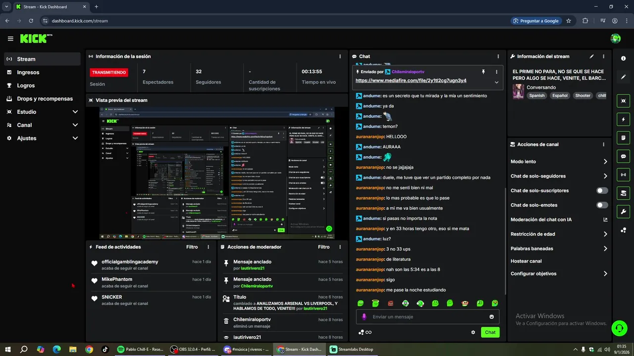Open Filtro in Feed de actividades
Screen dimensions: 634x356
click(192, 247)
